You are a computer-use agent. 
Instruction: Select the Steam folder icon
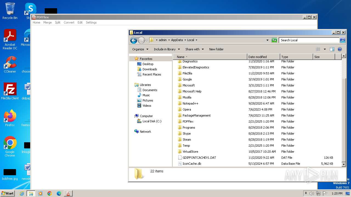pyautogui.click(x=180, y=140)
